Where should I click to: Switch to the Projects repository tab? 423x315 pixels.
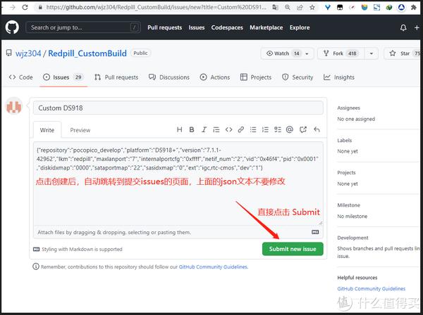[256, 77]
